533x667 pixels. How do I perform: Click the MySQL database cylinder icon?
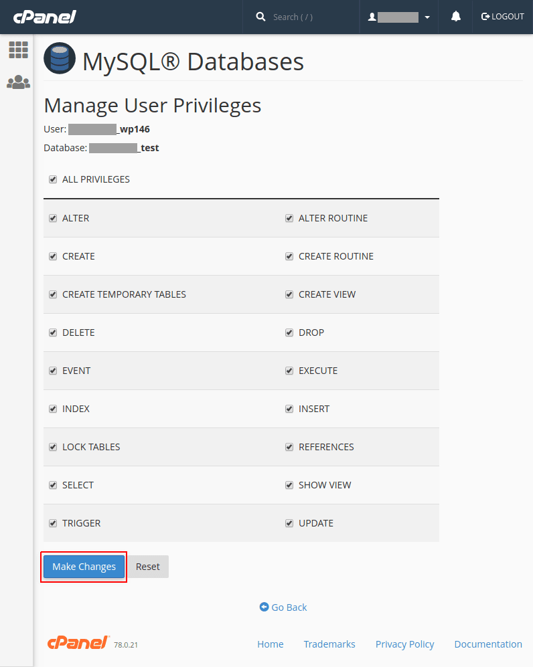click(59, 58)
